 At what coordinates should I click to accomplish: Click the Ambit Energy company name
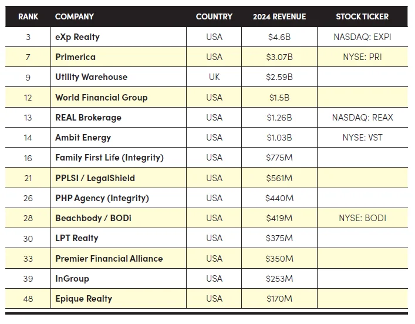tap(83, 138)
